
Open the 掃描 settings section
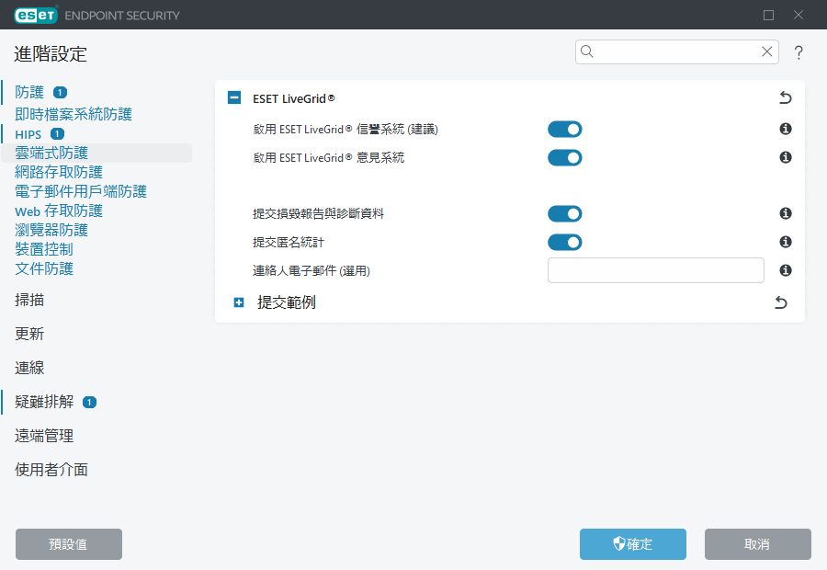(x=28, y=300)
